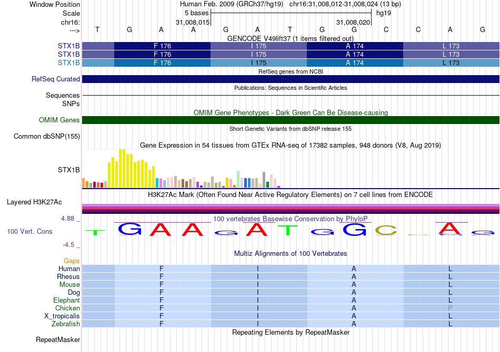Click the Rhesus species label
The width and height of the screenshot is (500, 352).
pos(68,276)
